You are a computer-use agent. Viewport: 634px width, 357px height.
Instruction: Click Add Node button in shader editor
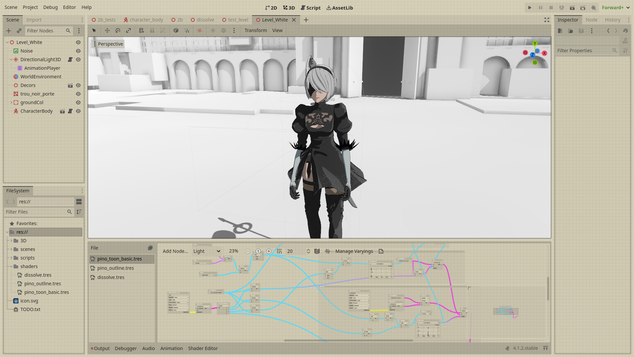(175, 251)
